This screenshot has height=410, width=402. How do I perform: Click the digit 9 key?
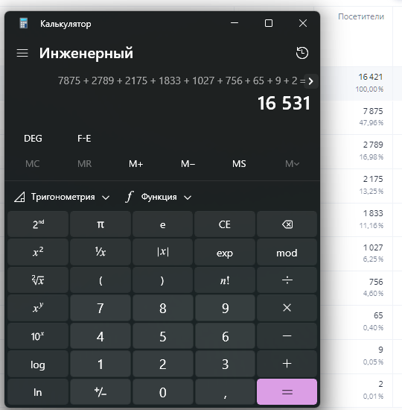225,308
